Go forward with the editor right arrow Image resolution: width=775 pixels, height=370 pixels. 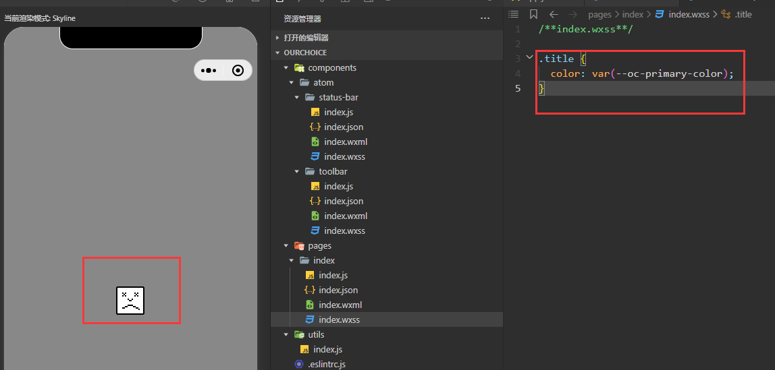click(x=572, y=14)
